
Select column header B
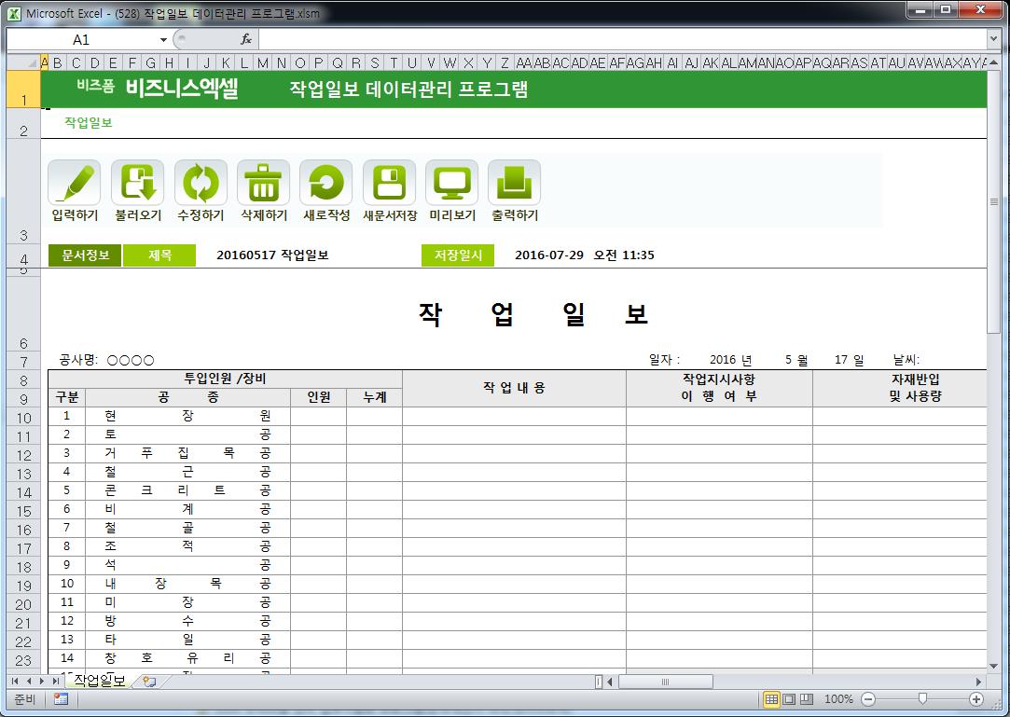pos(57,62)
